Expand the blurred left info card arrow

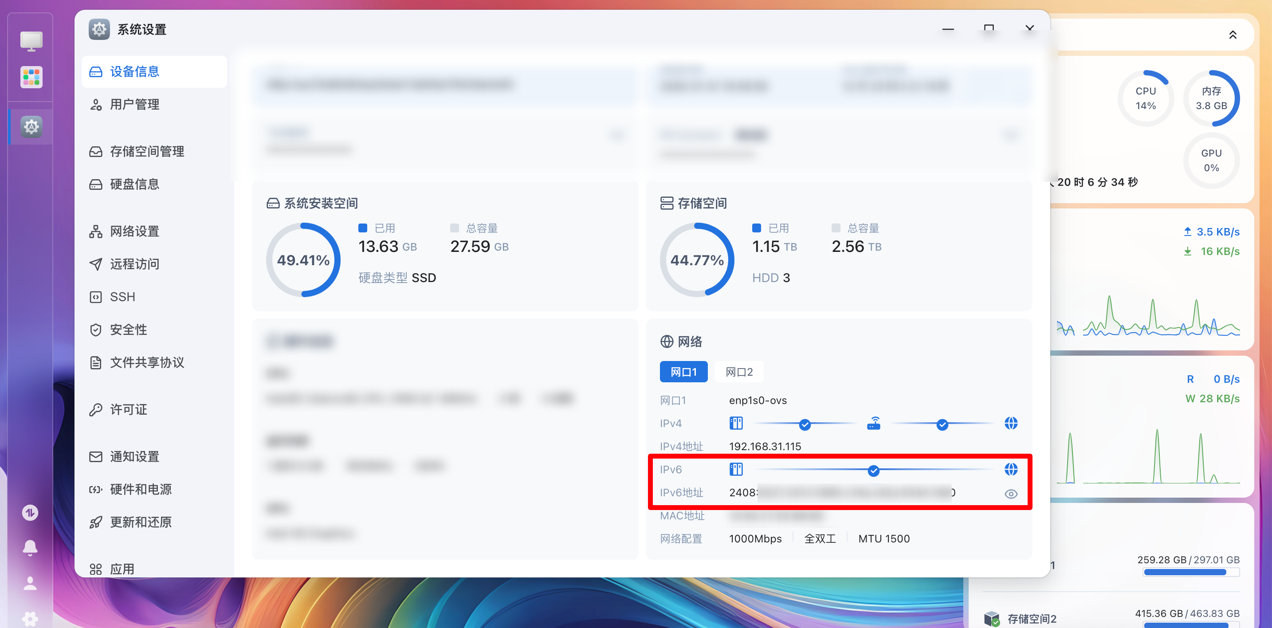point(618,135)
